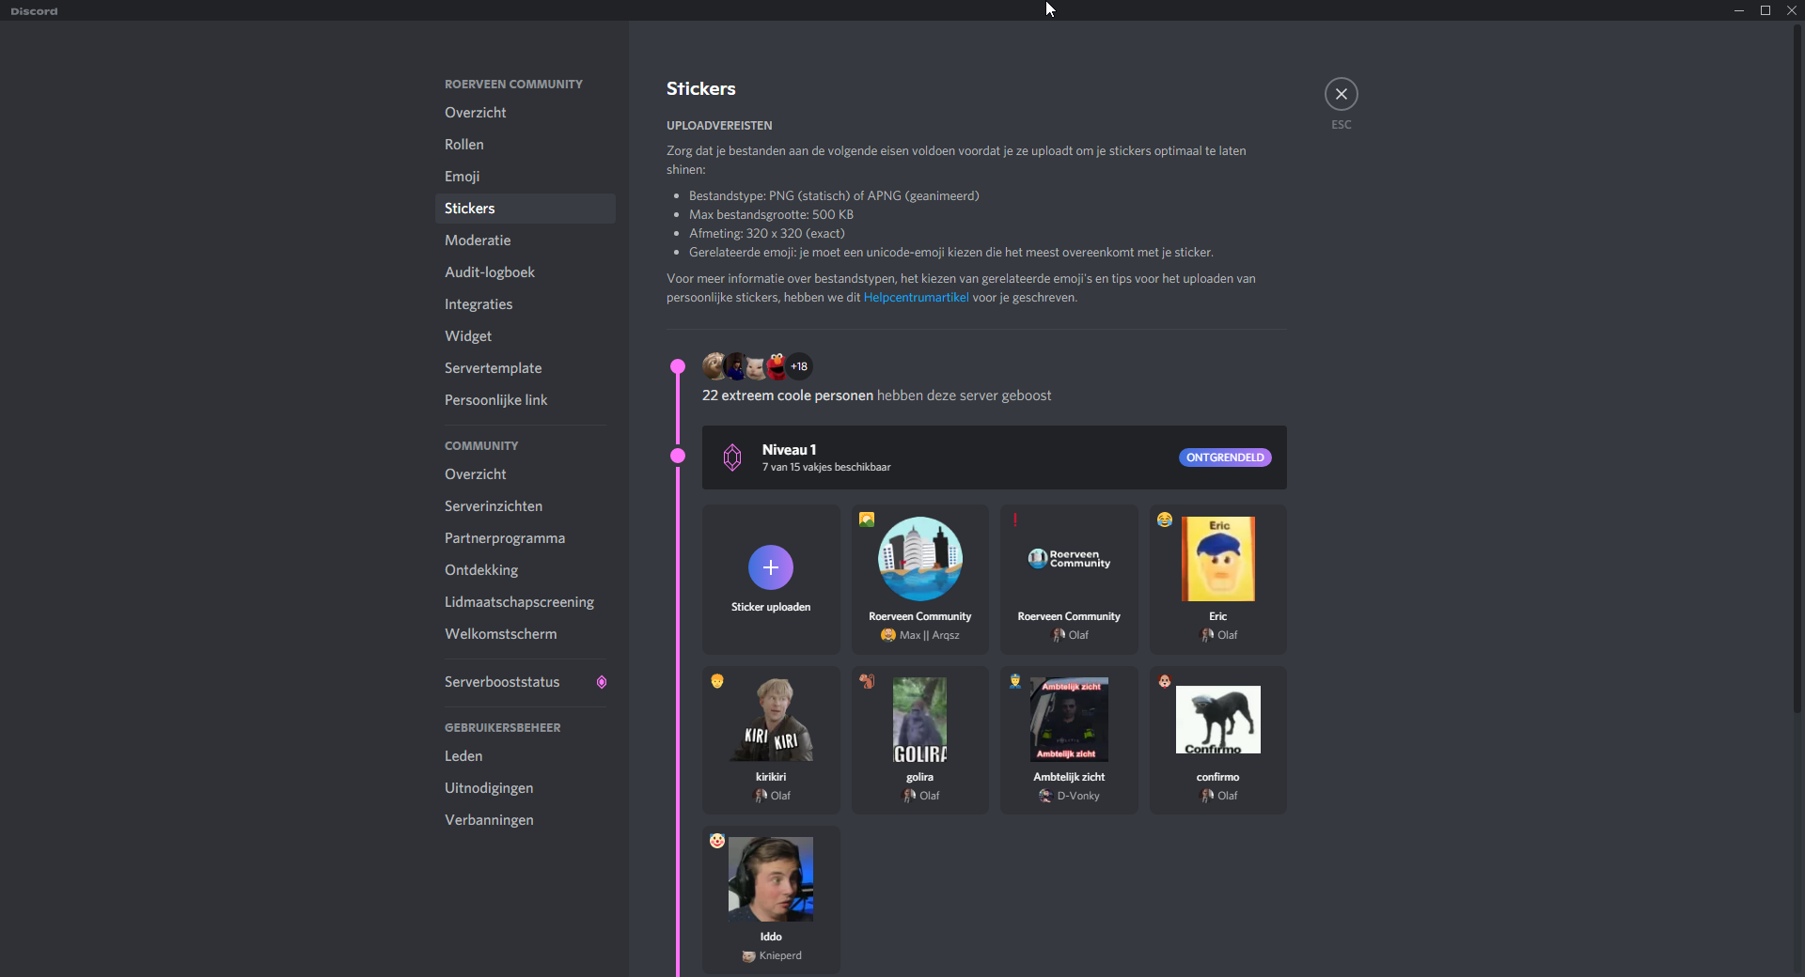Click the confirmo dog sticker

1217,720
